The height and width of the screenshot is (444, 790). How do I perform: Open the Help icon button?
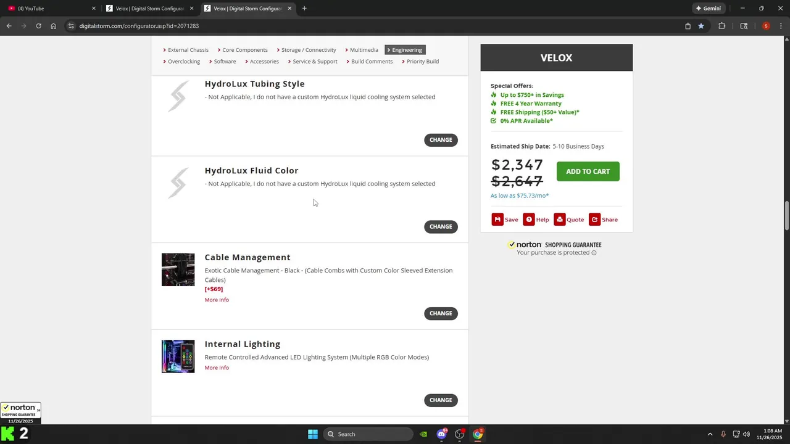pos(529,220)
